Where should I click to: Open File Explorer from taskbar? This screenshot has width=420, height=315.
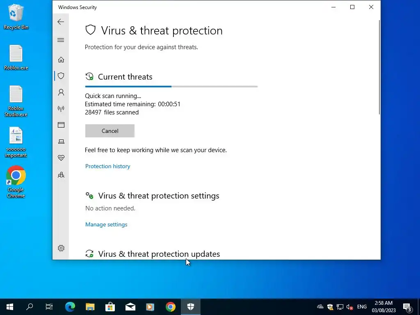(90, 307)
